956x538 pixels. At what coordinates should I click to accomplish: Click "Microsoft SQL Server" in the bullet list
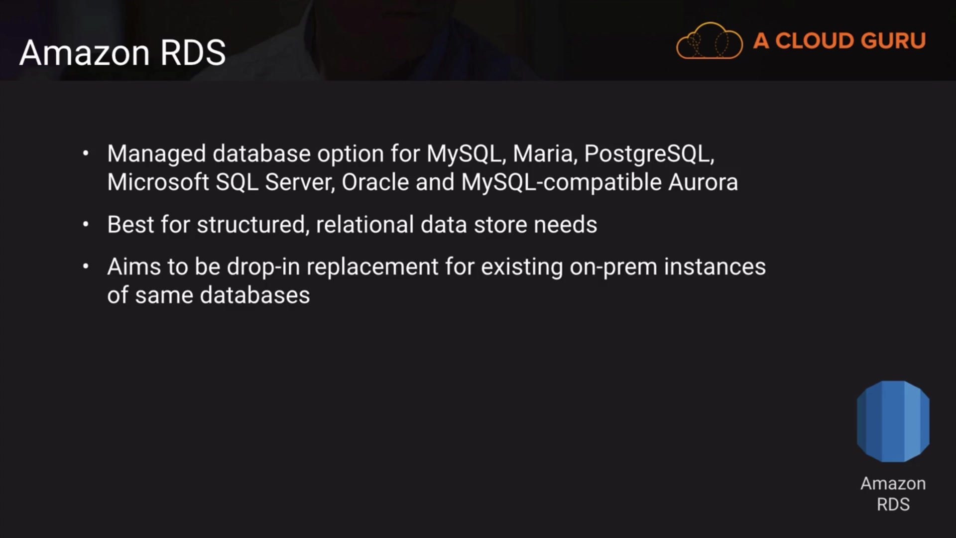click(x=221, y=182)
